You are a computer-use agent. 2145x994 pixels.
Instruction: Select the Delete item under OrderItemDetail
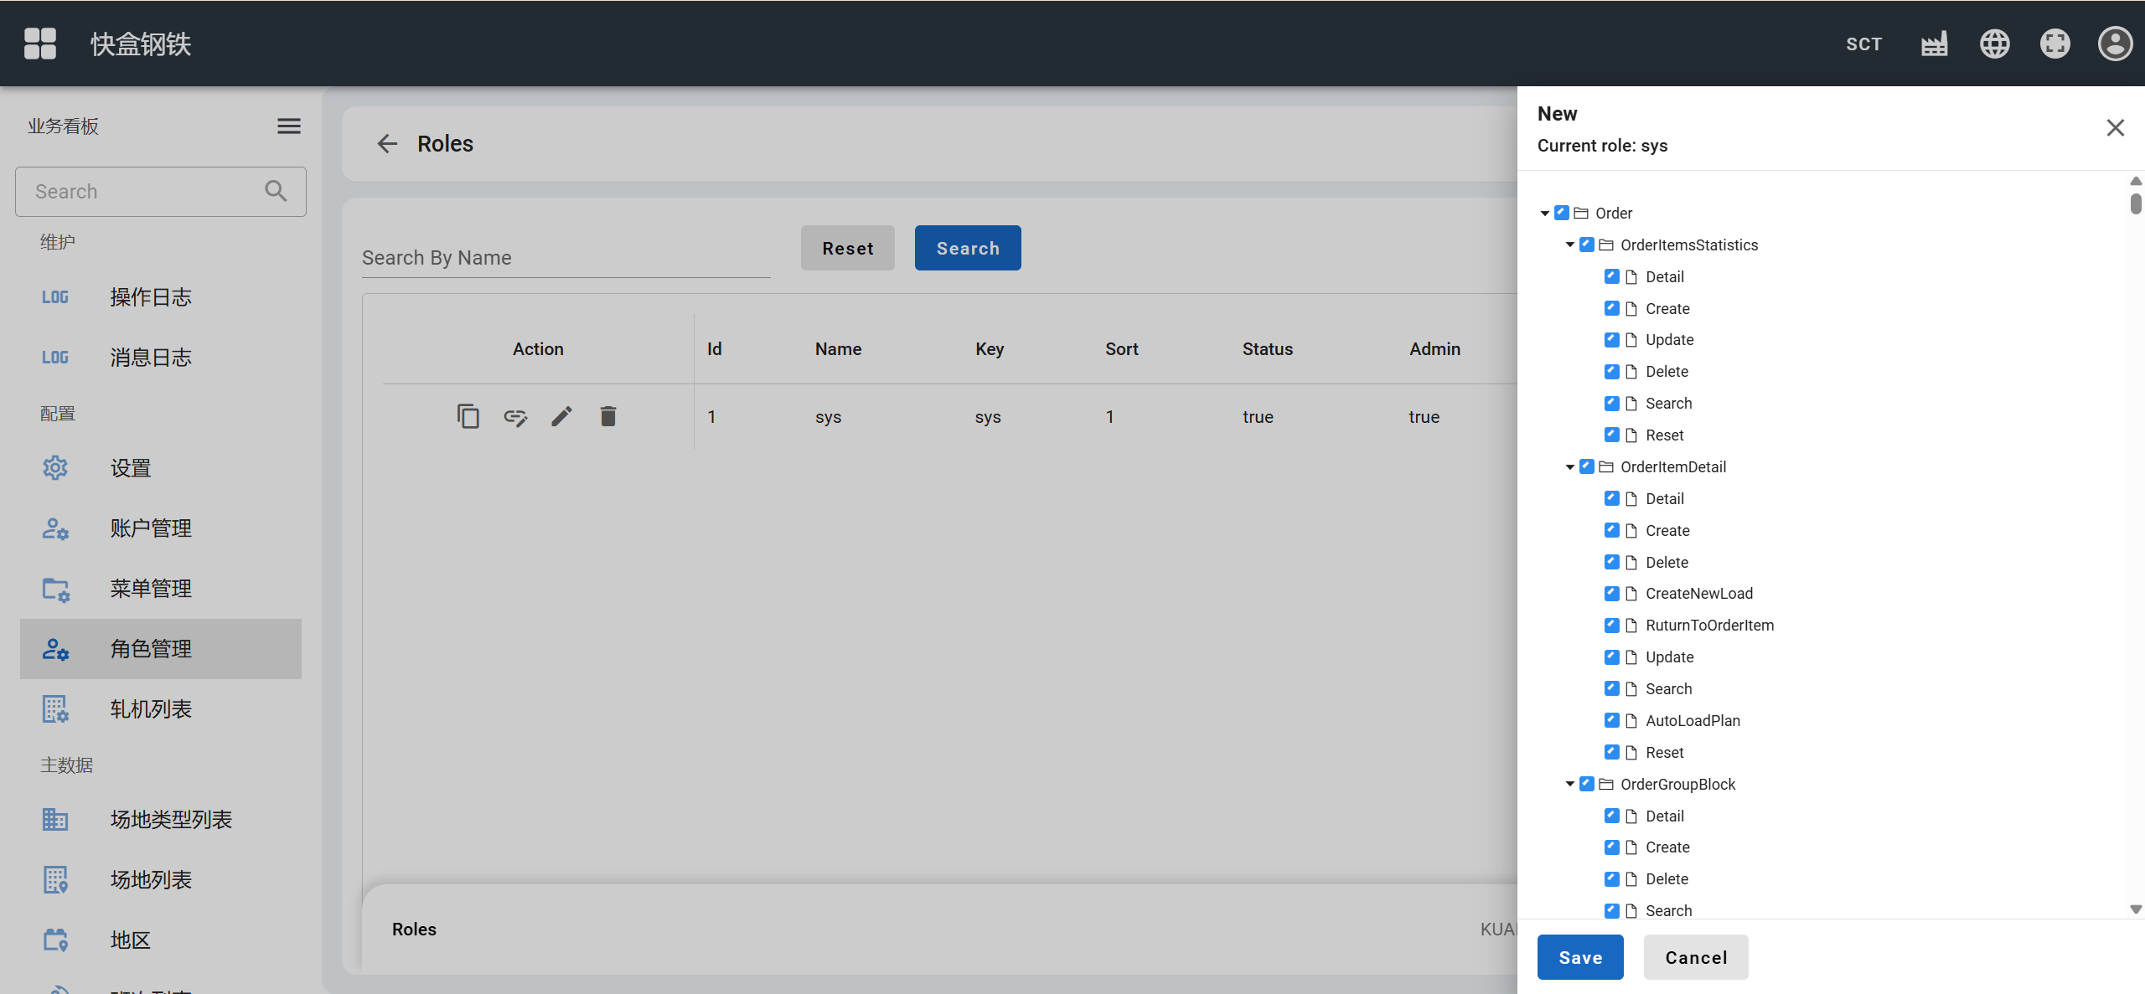pos(1667,563)
